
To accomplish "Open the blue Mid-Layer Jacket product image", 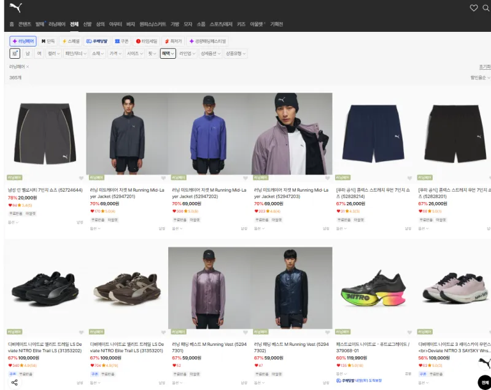I will tap(209, 133).
